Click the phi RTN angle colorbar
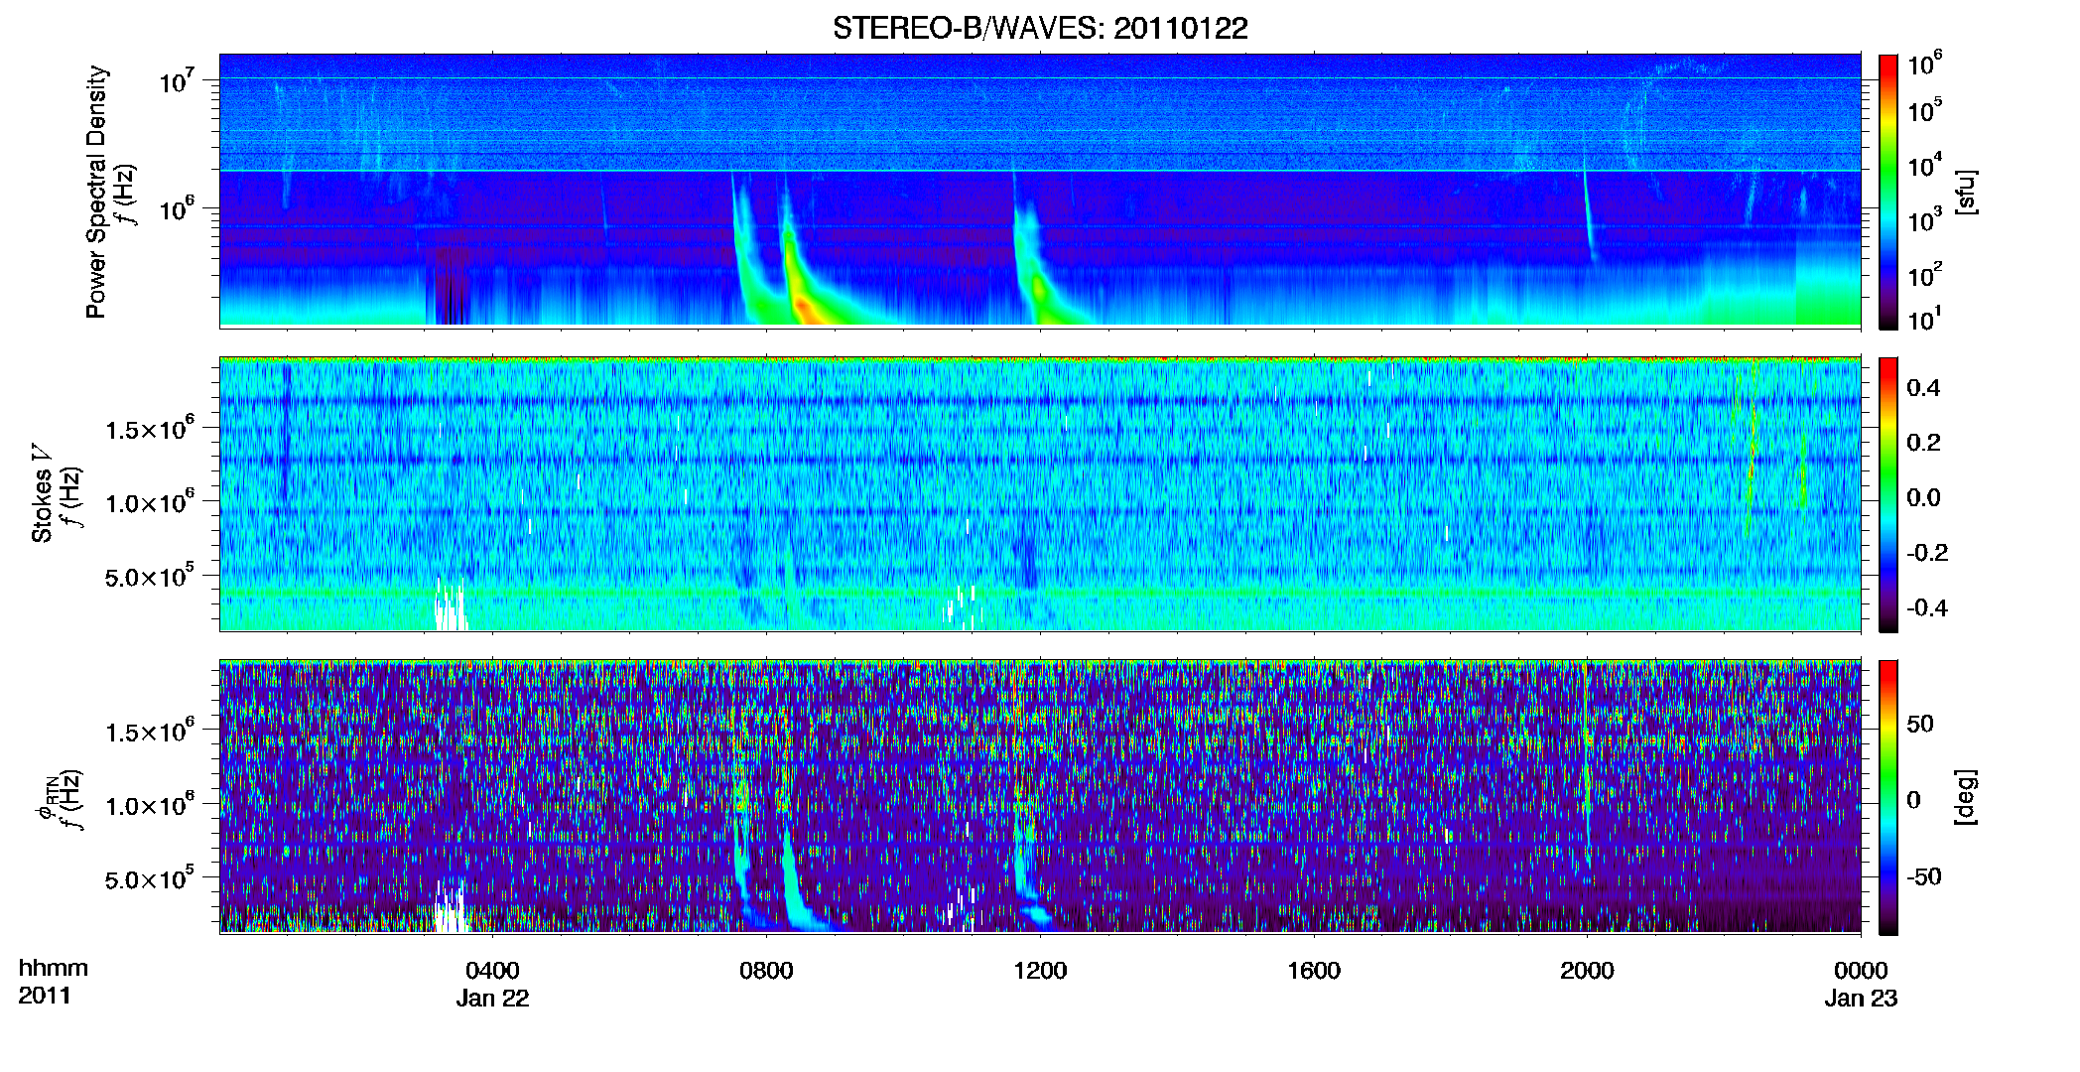 pyautogui.click(x=1888, y=797)
